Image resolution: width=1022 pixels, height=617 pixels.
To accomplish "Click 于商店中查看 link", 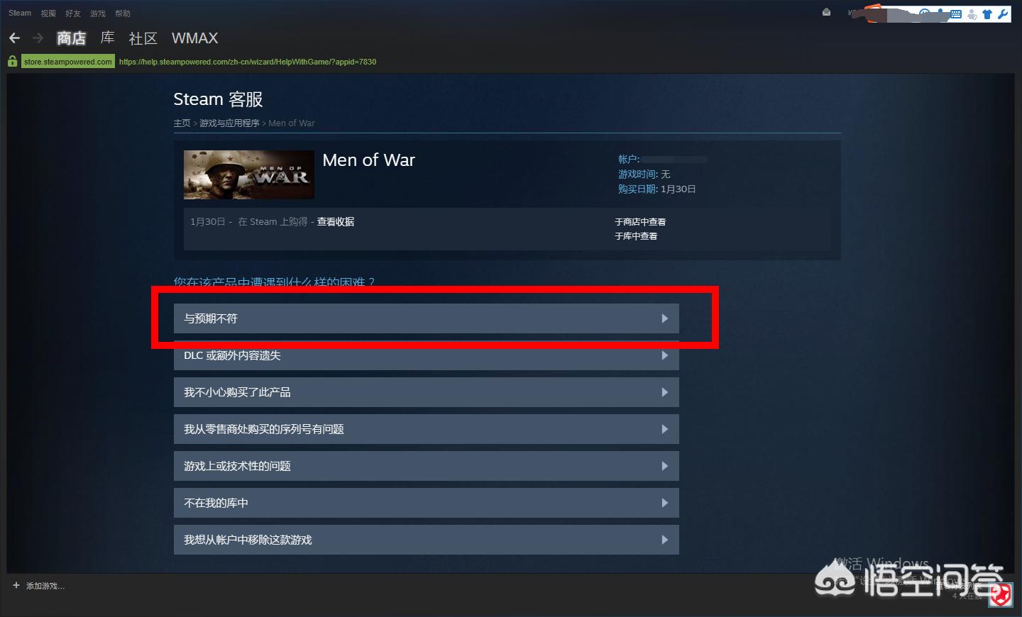I will (640, 222).
